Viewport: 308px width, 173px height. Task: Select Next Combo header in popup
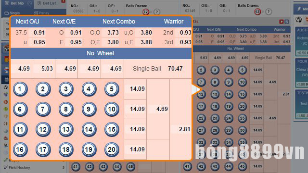click(119, 22)
